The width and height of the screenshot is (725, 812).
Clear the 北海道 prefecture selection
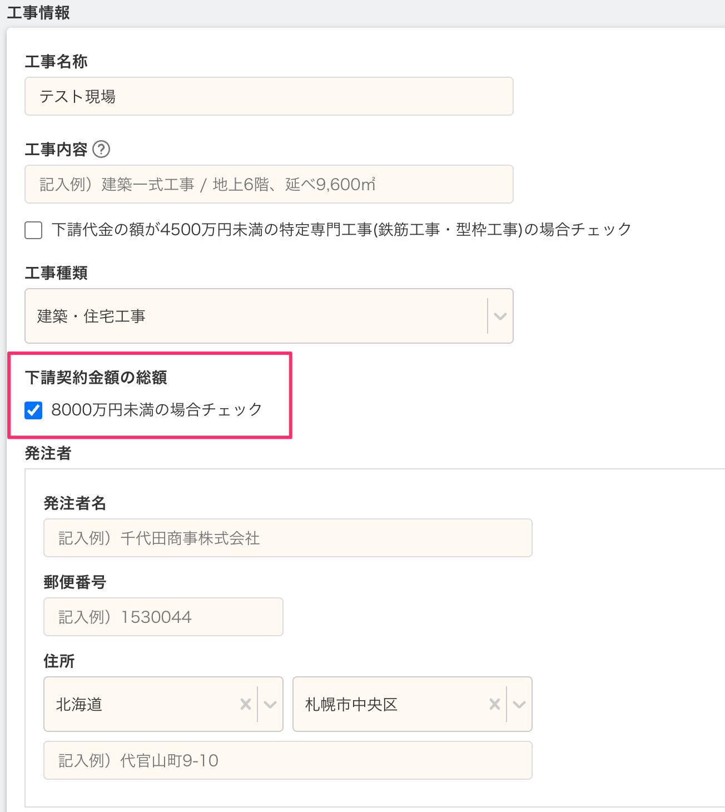coord(245,704)
